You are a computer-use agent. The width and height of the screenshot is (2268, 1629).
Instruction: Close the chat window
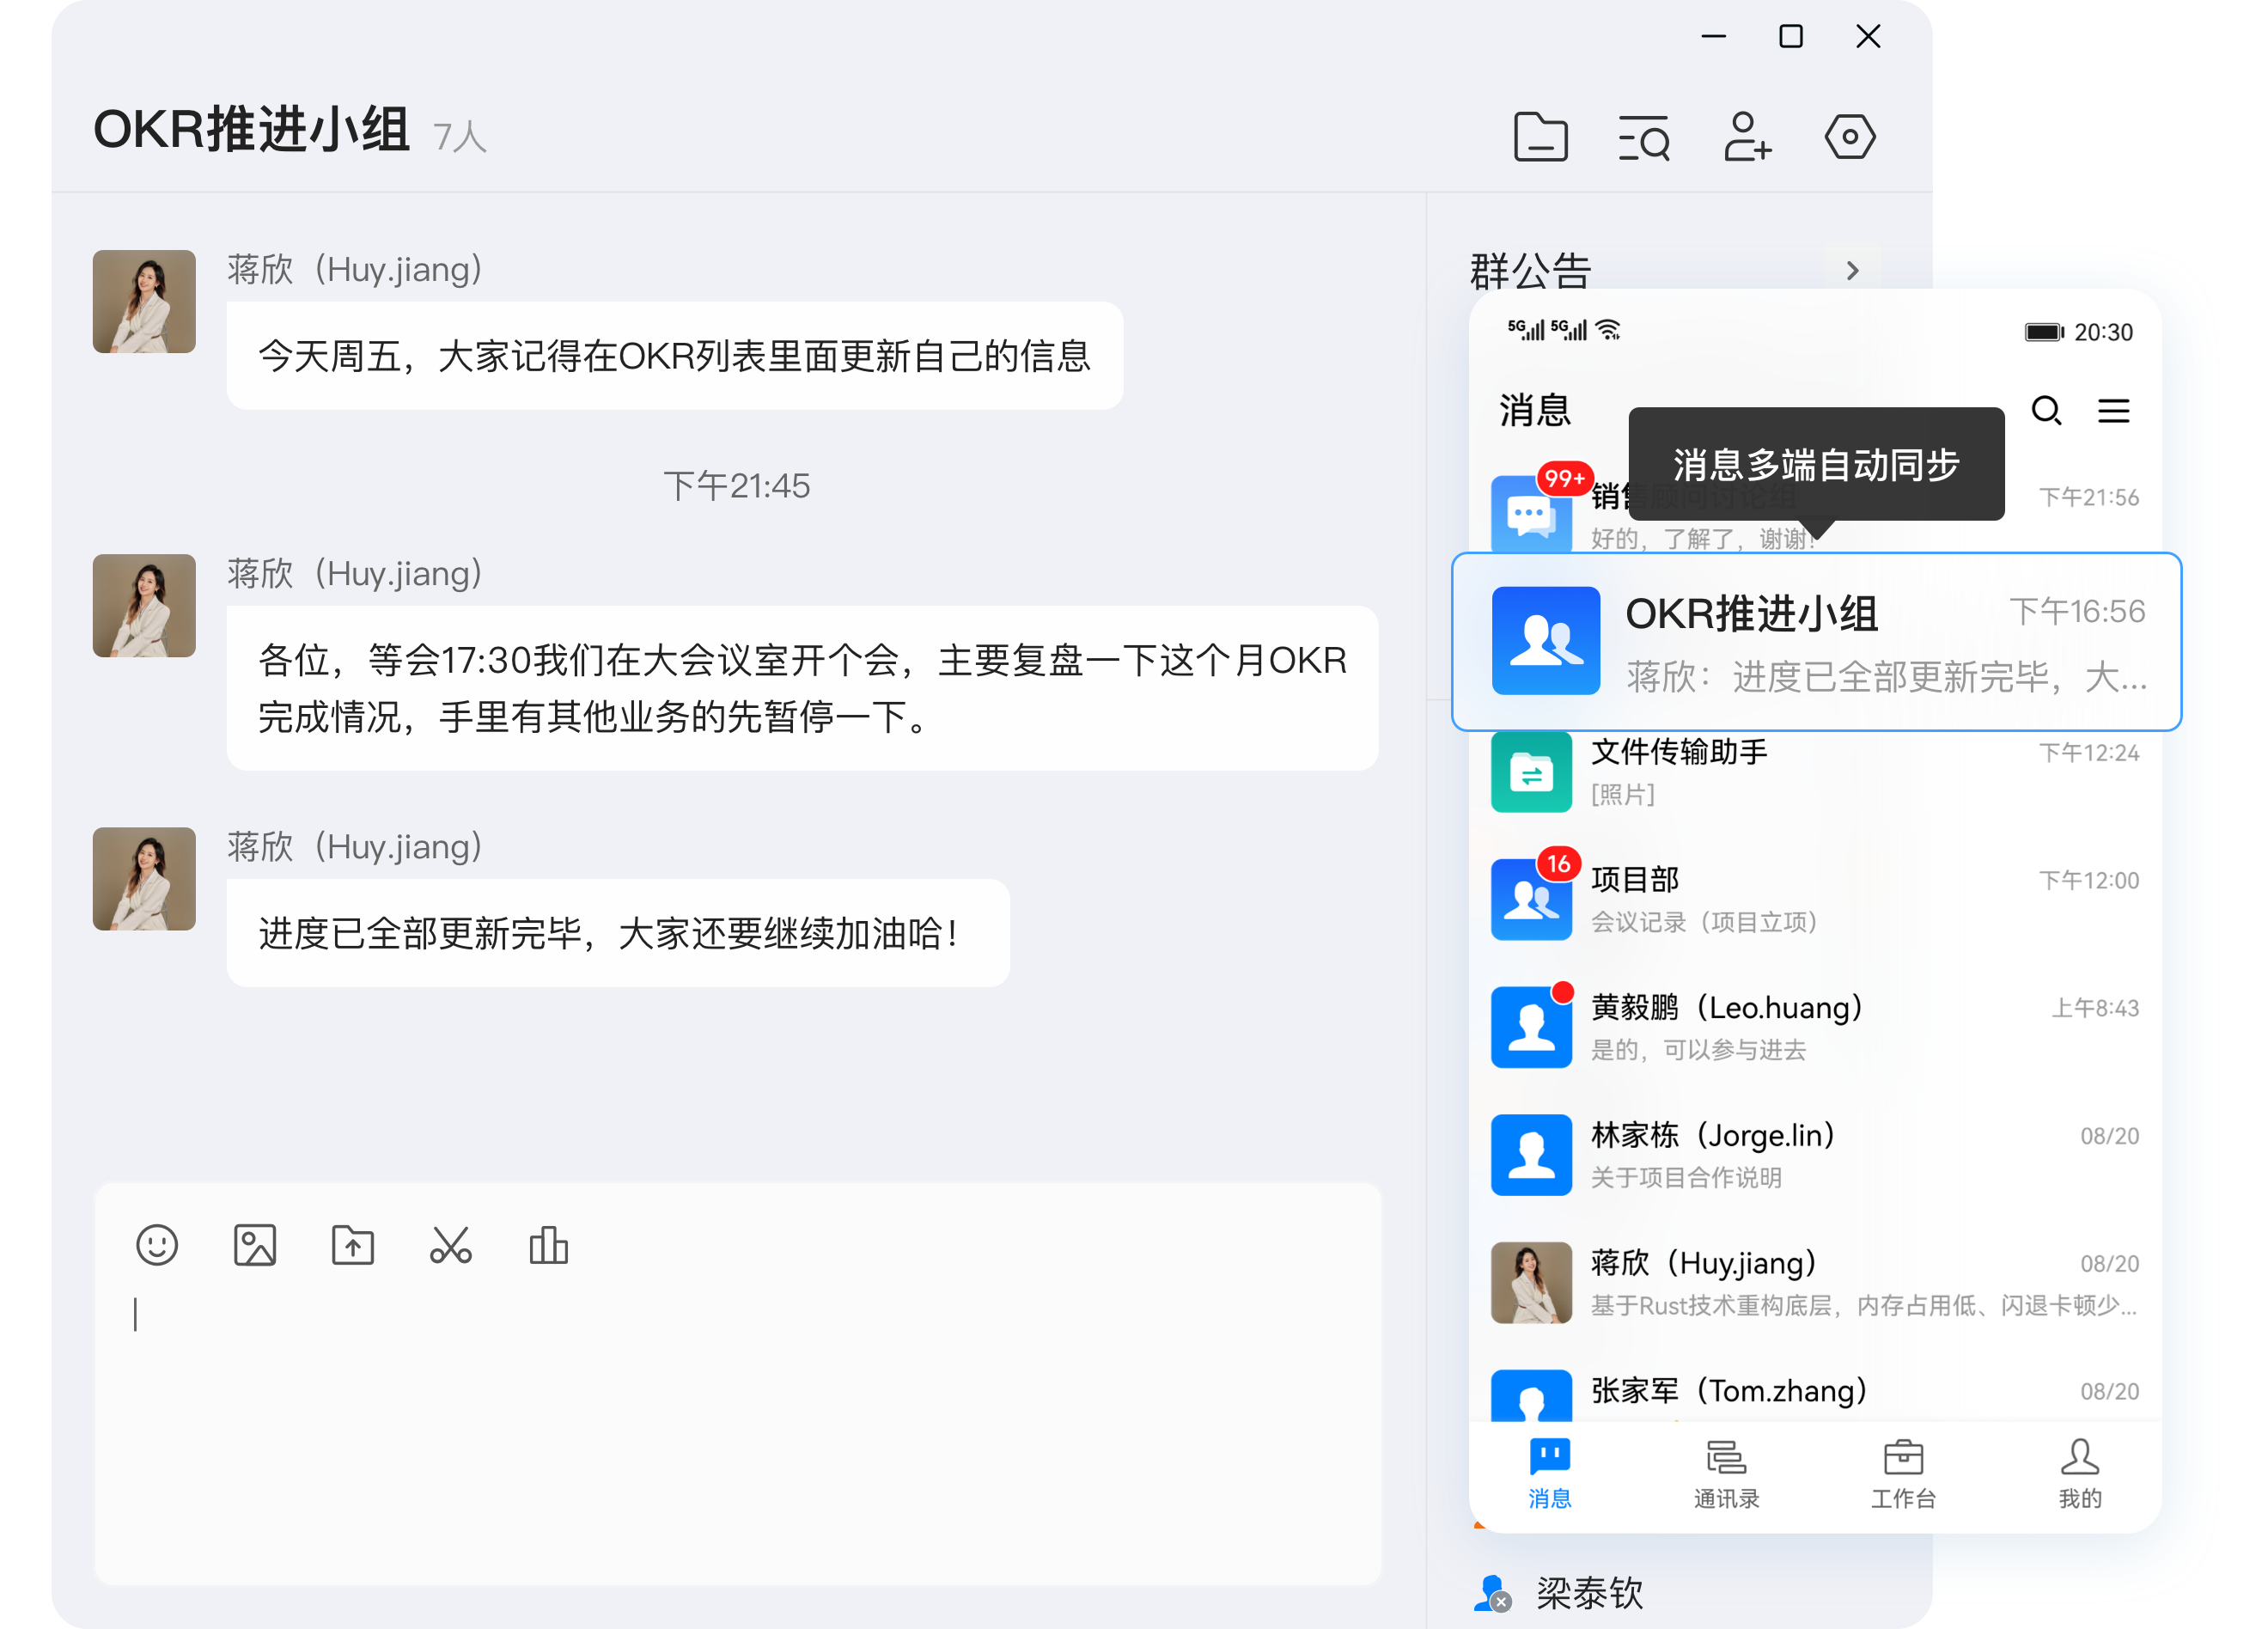click(1868, 37)
